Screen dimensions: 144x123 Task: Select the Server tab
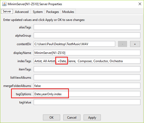tap(7, 11)
